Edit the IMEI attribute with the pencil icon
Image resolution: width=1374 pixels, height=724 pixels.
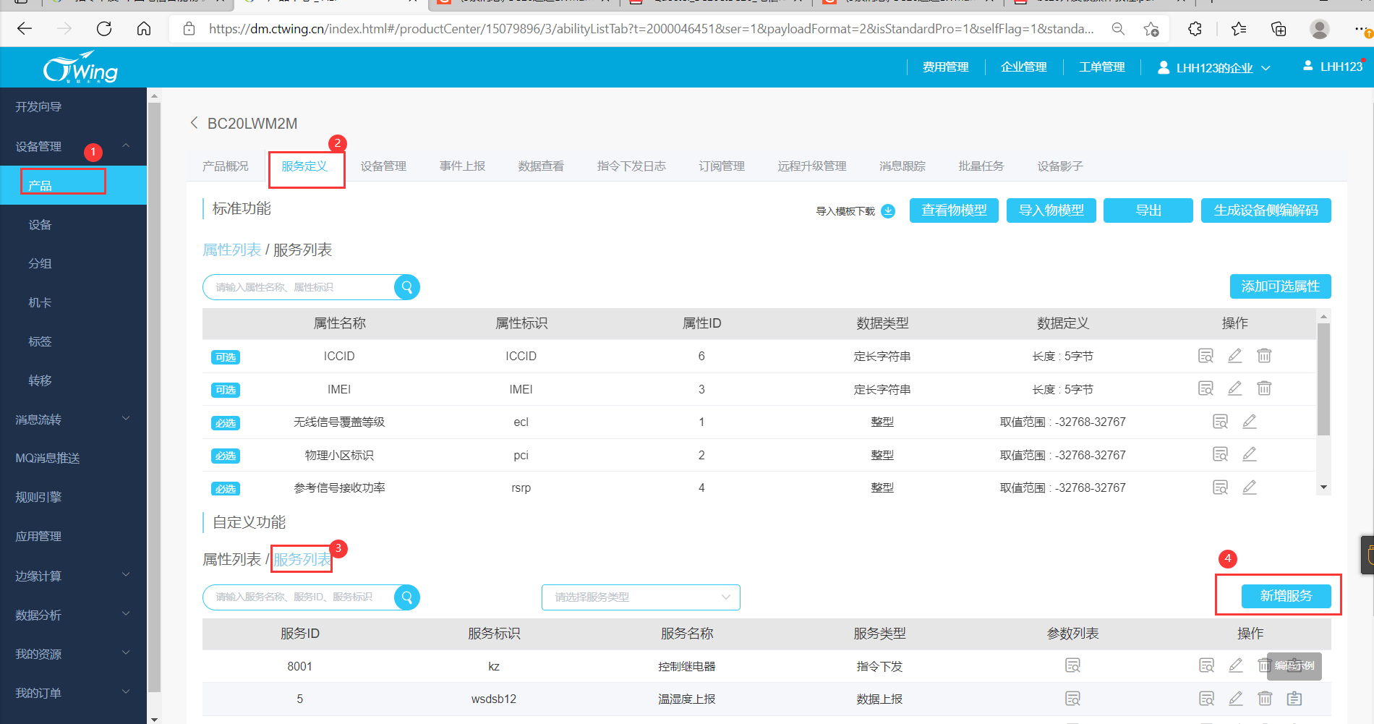click(1235, 389)
